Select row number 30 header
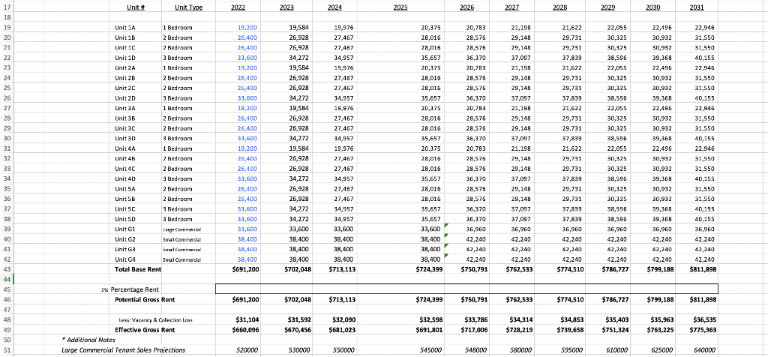The image size is (768, 357). coord(6,139)
